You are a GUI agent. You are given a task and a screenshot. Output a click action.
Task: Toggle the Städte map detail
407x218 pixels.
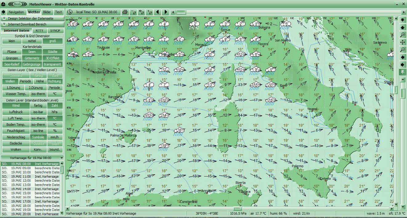point(52,52)
